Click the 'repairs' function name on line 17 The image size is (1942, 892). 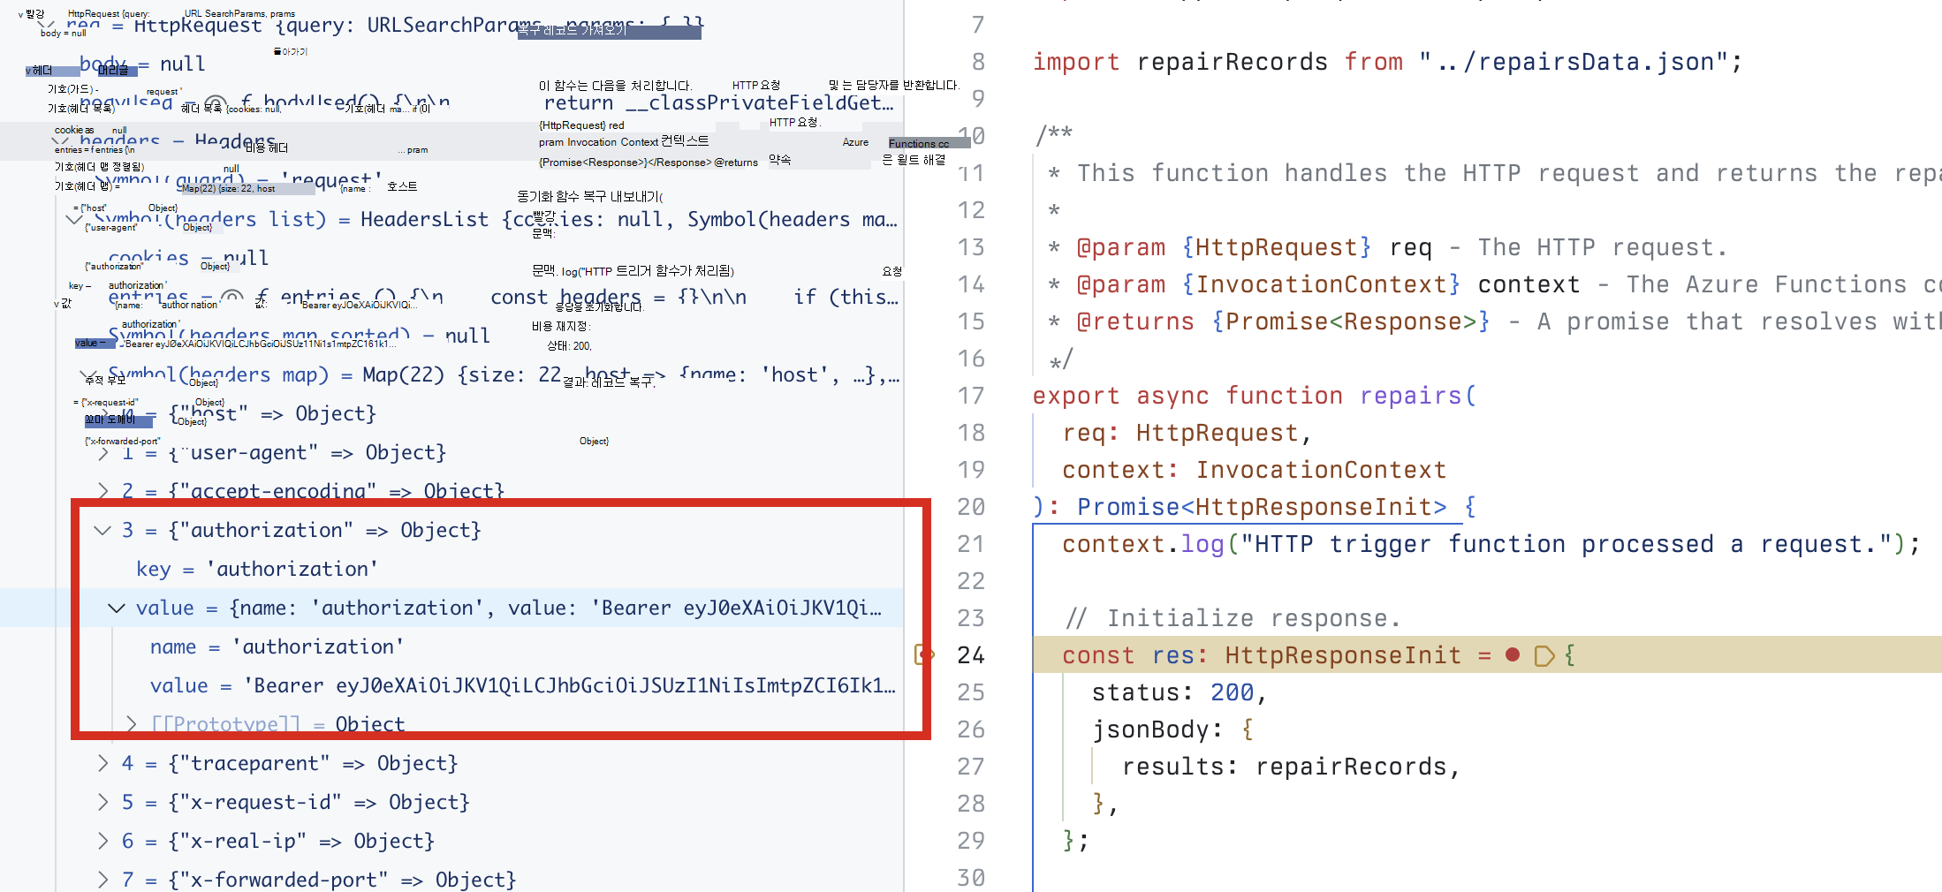click(1411, 396)
